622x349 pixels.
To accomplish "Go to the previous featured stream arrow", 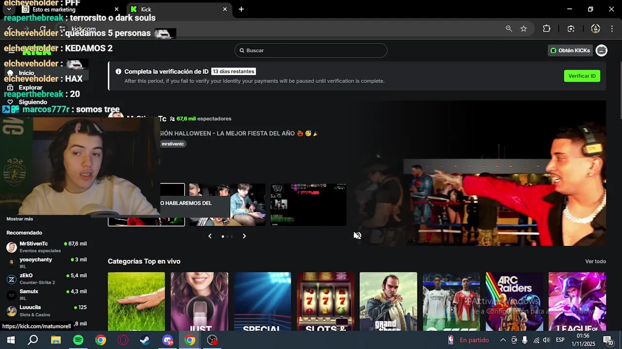I will coord(210,236).
